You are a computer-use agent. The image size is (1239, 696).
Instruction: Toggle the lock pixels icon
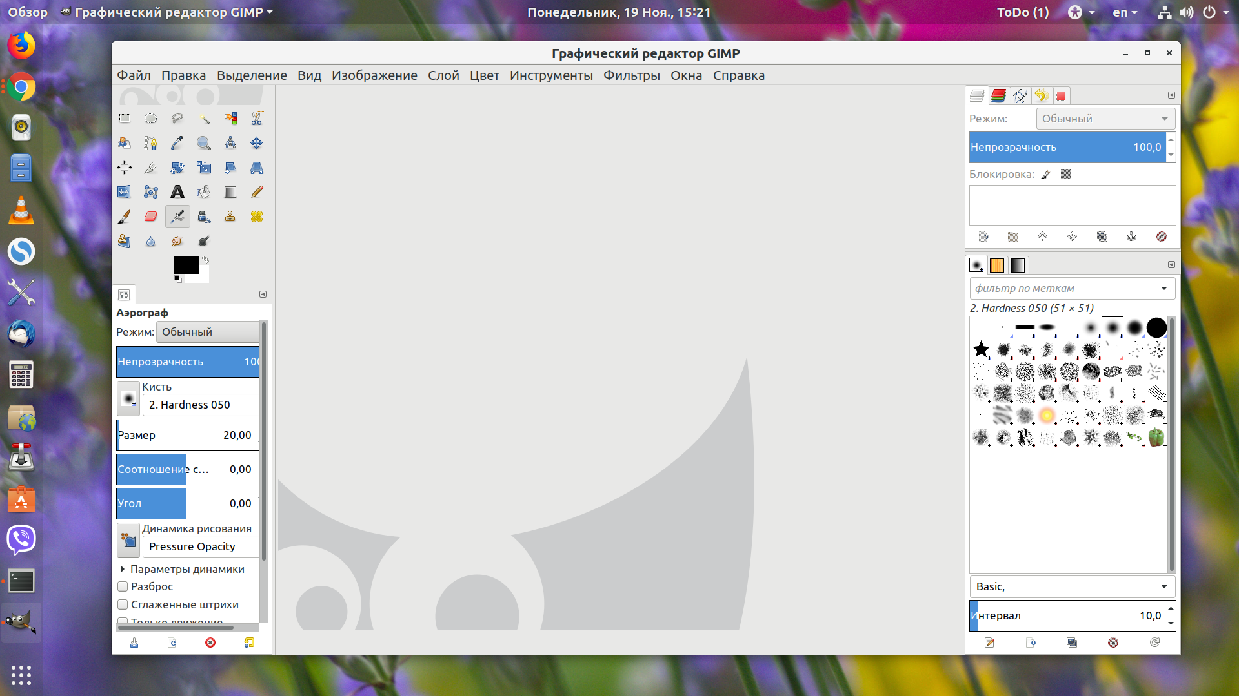(x=1045, y=175)
